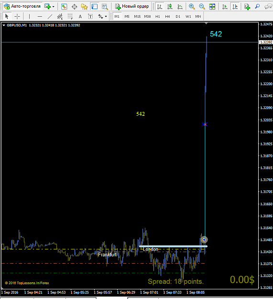Select the text label tool
The image size is (273, 299).
coord(90,17)
